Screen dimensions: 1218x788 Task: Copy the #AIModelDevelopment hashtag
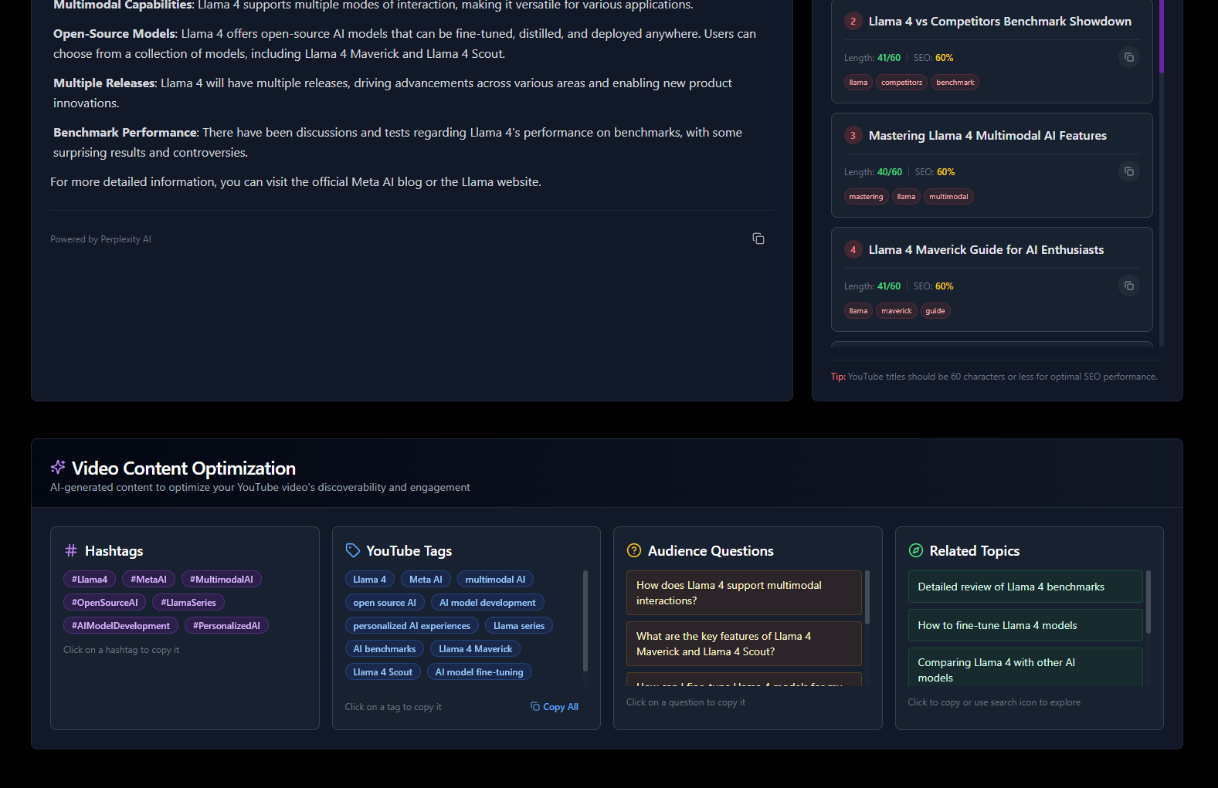click(120, 626)
